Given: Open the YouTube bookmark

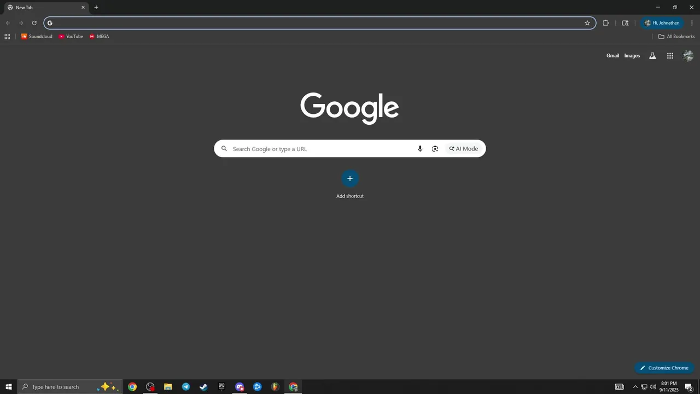Looking at the screenshot, I should tap(71, 37).
